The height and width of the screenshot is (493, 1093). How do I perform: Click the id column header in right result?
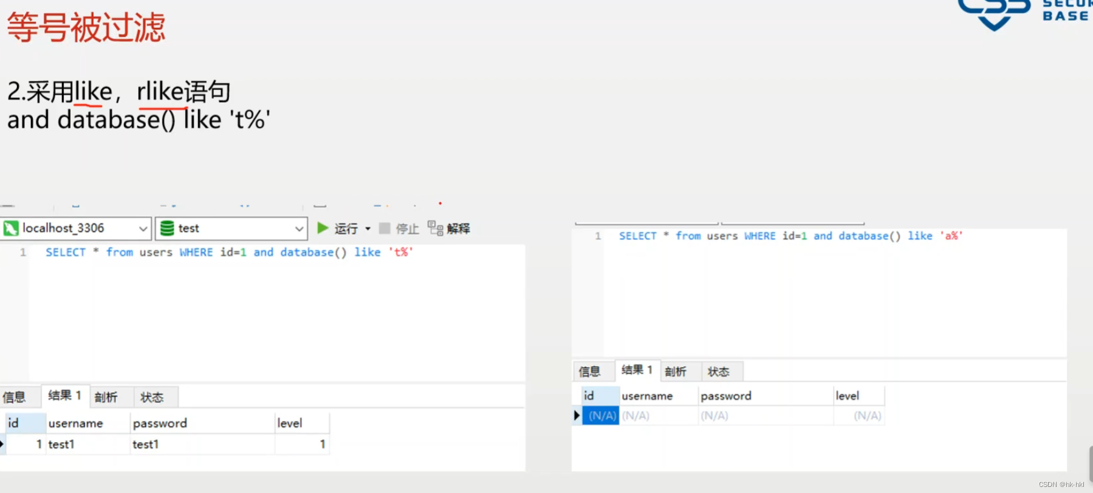click(x=600, y=396)
